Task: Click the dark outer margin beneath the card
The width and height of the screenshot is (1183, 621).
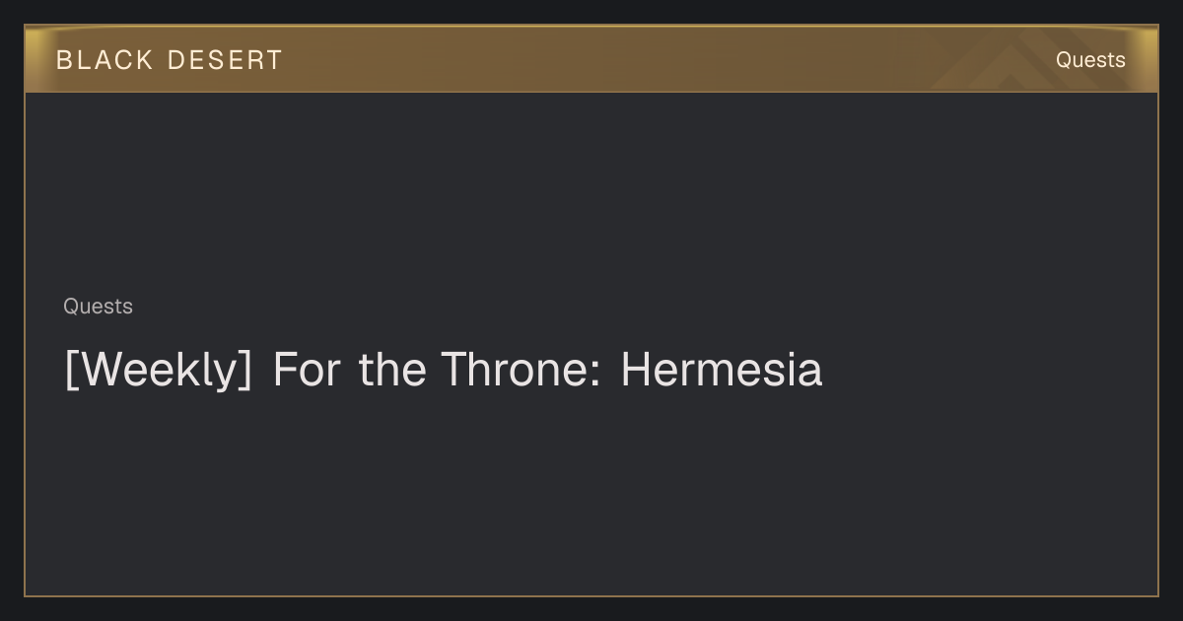Action: tap(591, 609)
